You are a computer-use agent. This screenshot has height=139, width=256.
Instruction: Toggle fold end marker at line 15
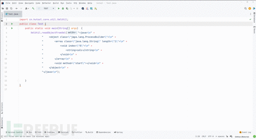tap(18, 80)
